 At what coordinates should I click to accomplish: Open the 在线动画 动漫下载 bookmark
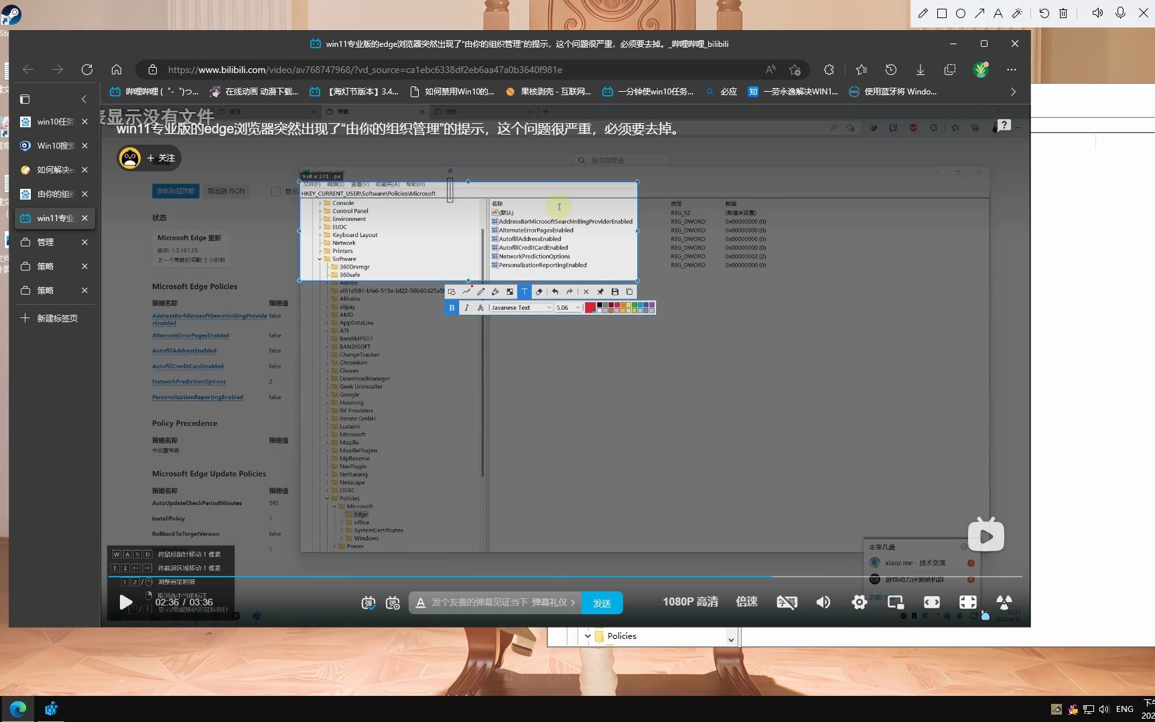(x=254, y=92)
